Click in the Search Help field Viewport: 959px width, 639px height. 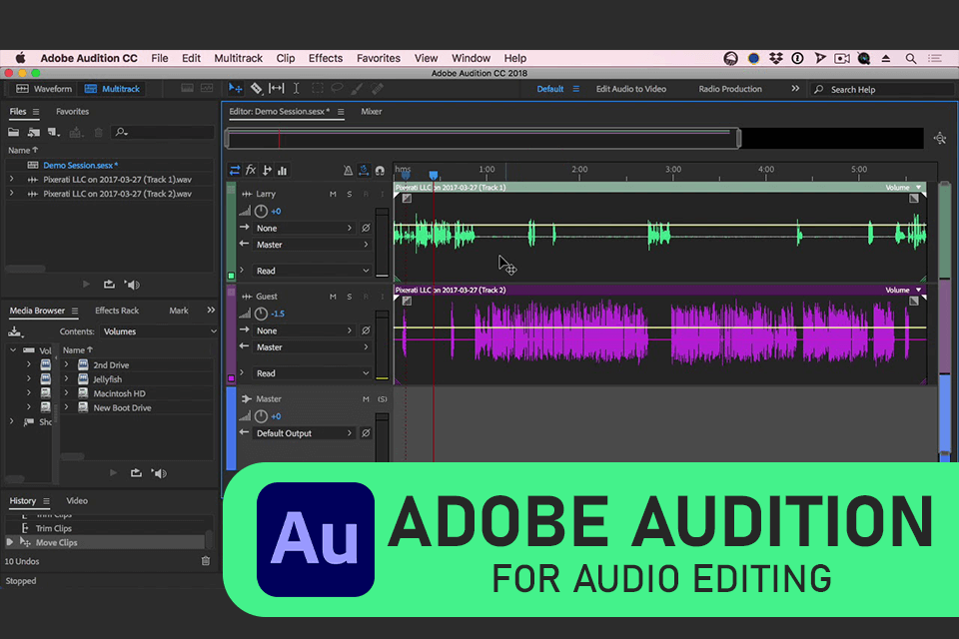click(882, 89)
